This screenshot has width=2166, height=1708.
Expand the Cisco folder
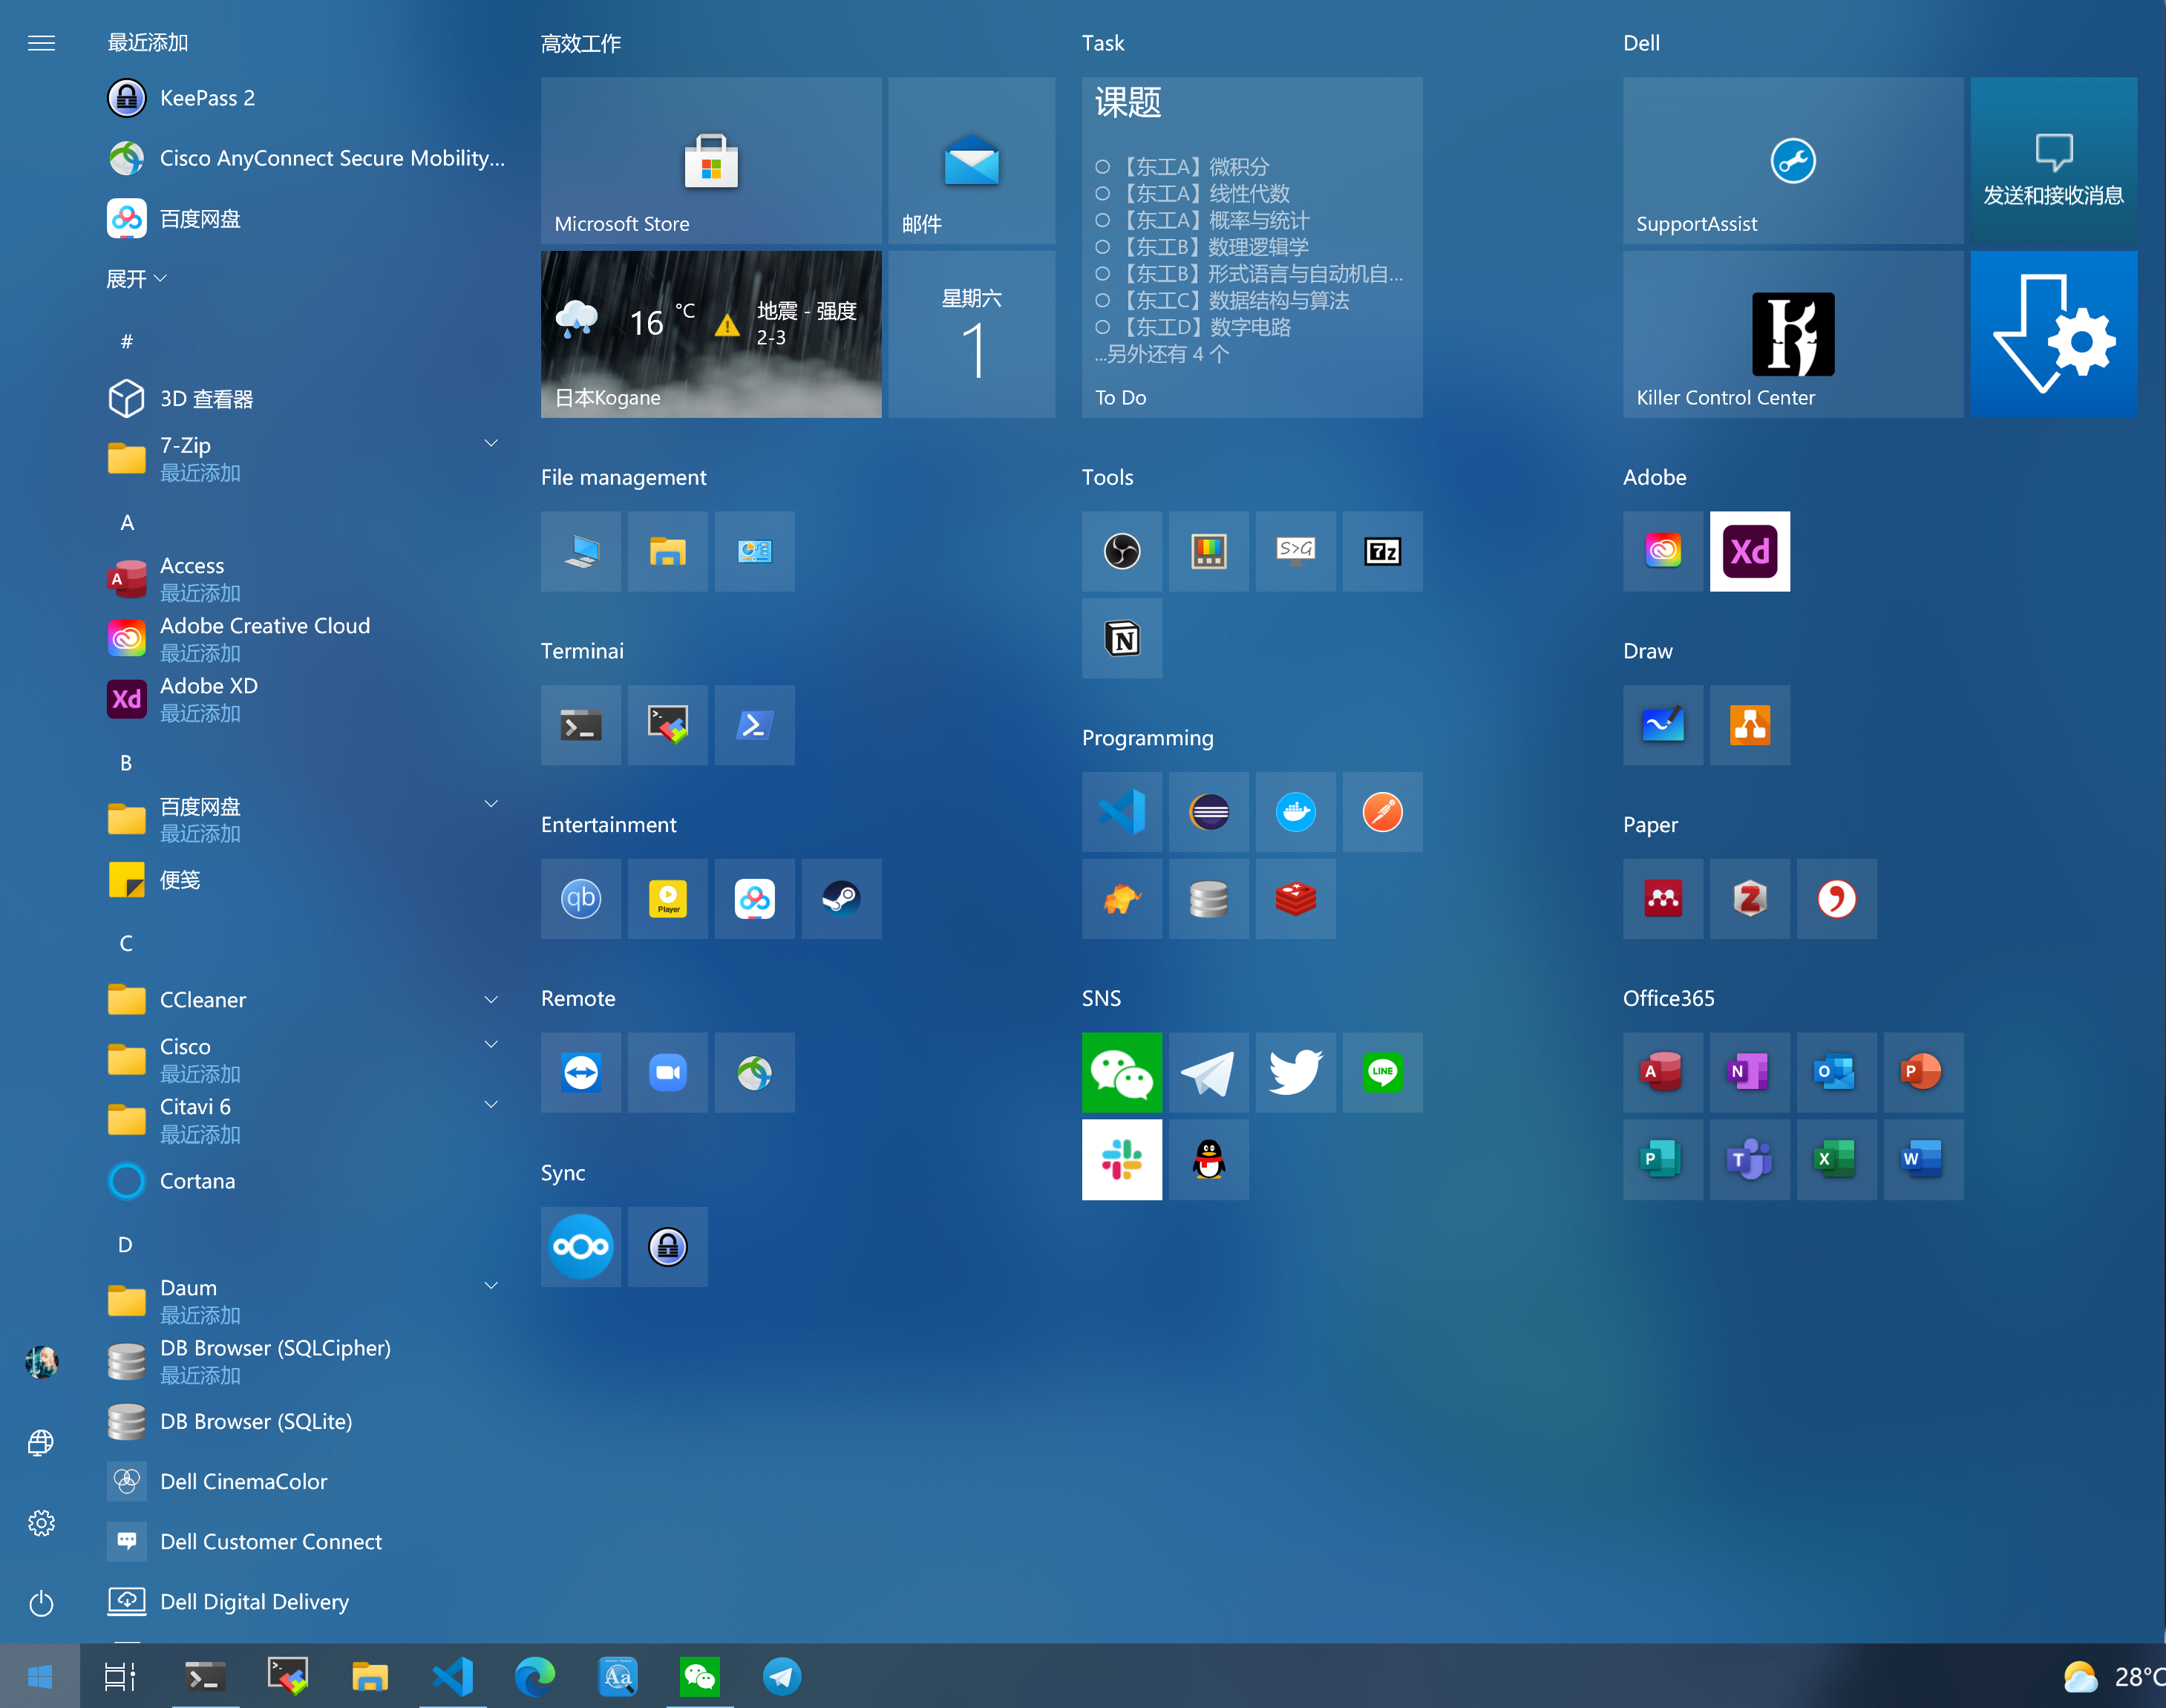coord(491,1045)
